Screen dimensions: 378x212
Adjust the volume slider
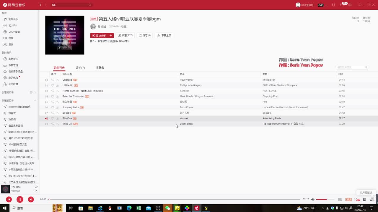tap(325, 199)
